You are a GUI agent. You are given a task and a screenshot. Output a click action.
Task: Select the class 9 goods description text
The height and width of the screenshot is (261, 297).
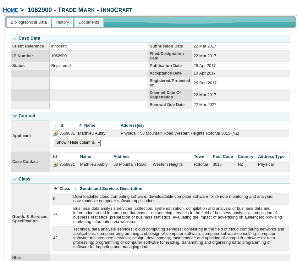pos(173,199)
